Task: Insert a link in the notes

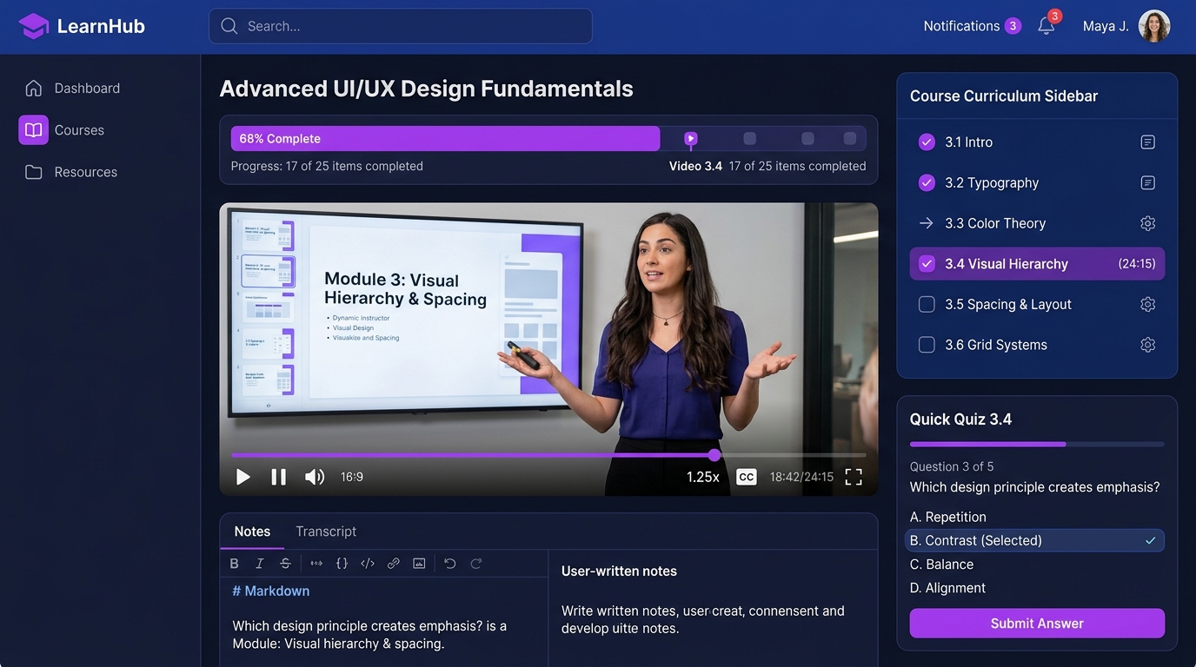Action: tap(394, 564)
